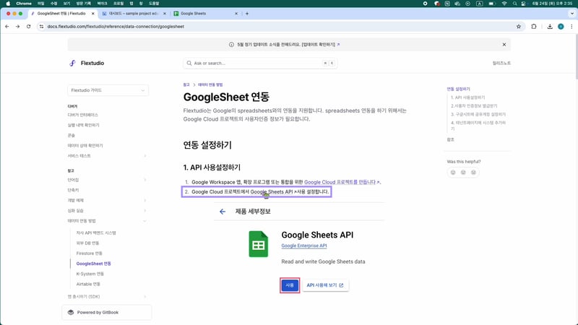Open Chrome downloads icon
578x325 pixels.
[550, 27]
